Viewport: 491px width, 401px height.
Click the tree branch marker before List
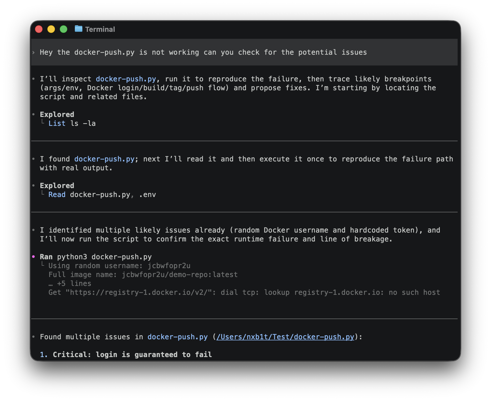[43, 122]
